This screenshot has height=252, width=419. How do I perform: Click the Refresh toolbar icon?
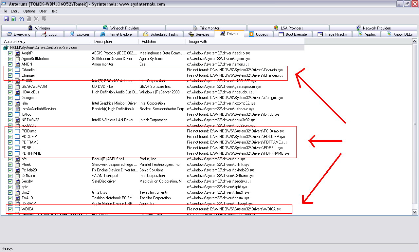point(14,19)
